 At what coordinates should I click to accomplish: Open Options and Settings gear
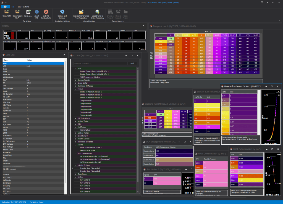tap(62, 12)
